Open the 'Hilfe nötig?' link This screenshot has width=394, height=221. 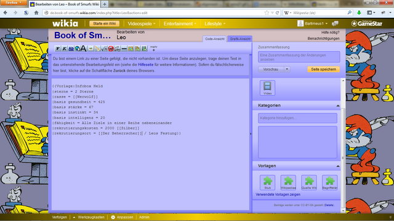click(x=330, y=33)
